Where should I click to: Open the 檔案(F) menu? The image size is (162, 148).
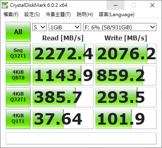coord(11,15)
